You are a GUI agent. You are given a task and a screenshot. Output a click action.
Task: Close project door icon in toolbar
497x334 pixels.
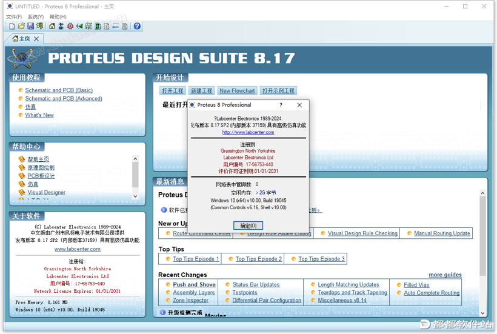(x=39, y=26)
